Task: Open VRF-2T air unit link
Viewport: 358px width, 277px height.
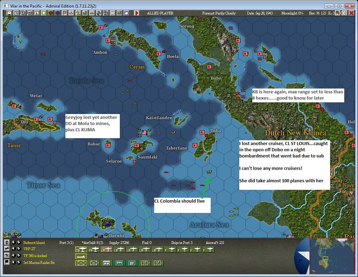Action: (29, 249)
